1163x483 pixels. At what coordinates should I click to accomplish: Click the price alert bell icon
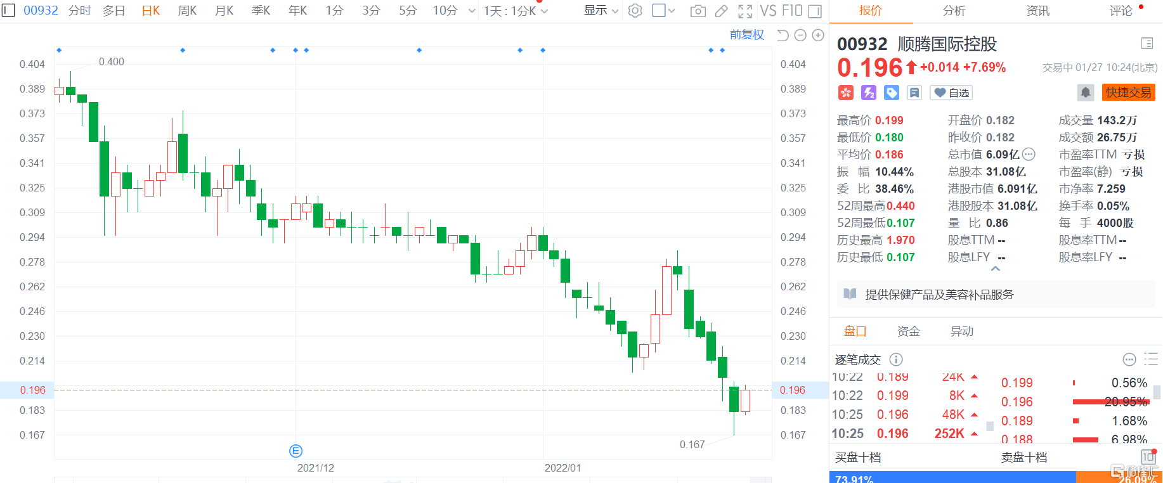pos(1085,93)
